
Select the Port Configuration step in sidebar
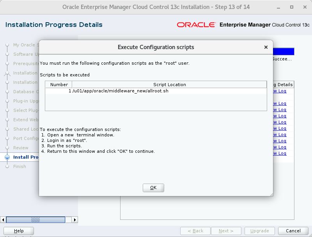click(26, 138)
